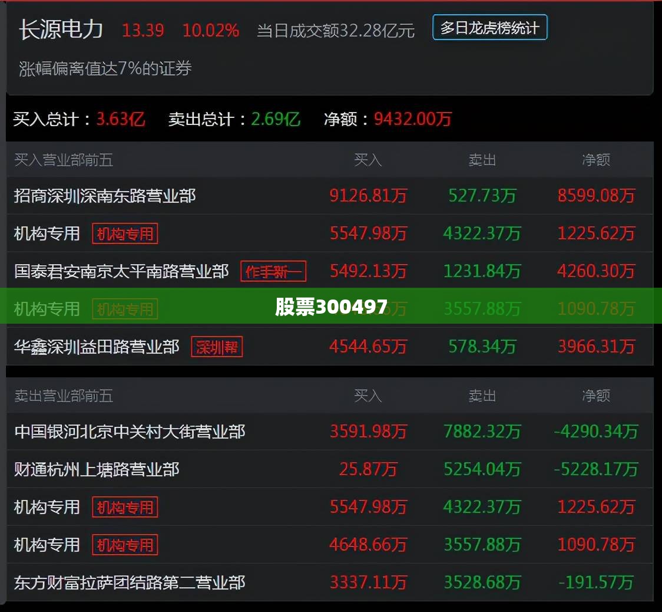Click the change percentage 10.02%

[211, 31]
